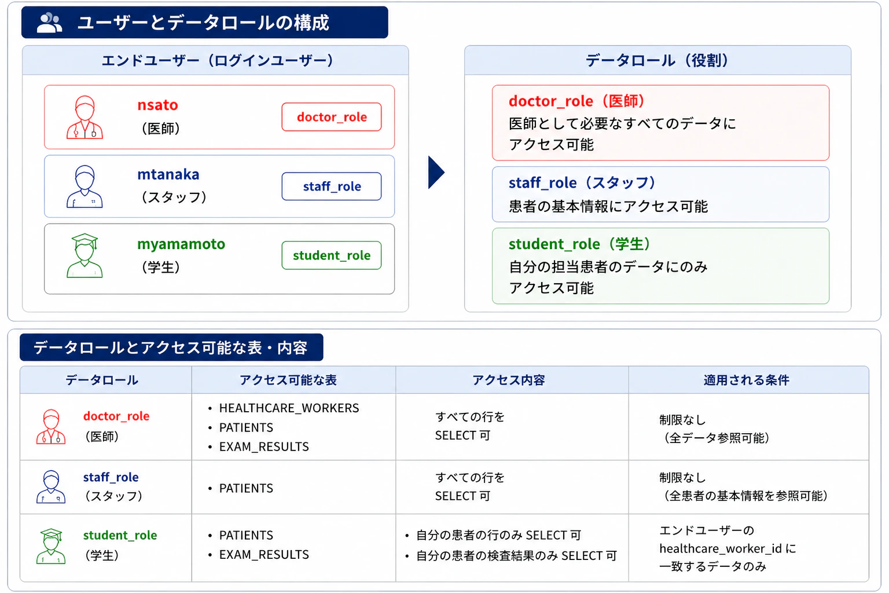The image size is (889, 593).
Task: Click （全患者の基本情報を参照可能） condition text
Action: tap(745, 496)
